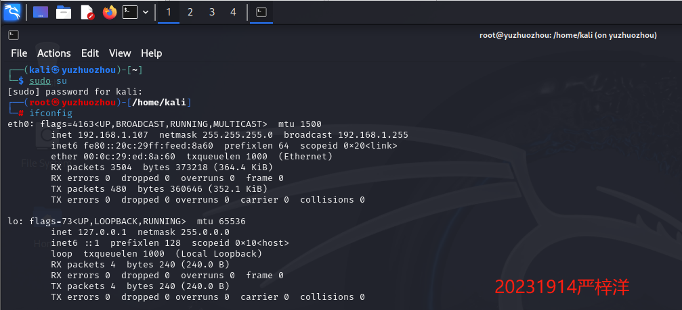Click the 'TX packets 480' line
This screenshot has width=682, height=310.
(x=159, y=189)
